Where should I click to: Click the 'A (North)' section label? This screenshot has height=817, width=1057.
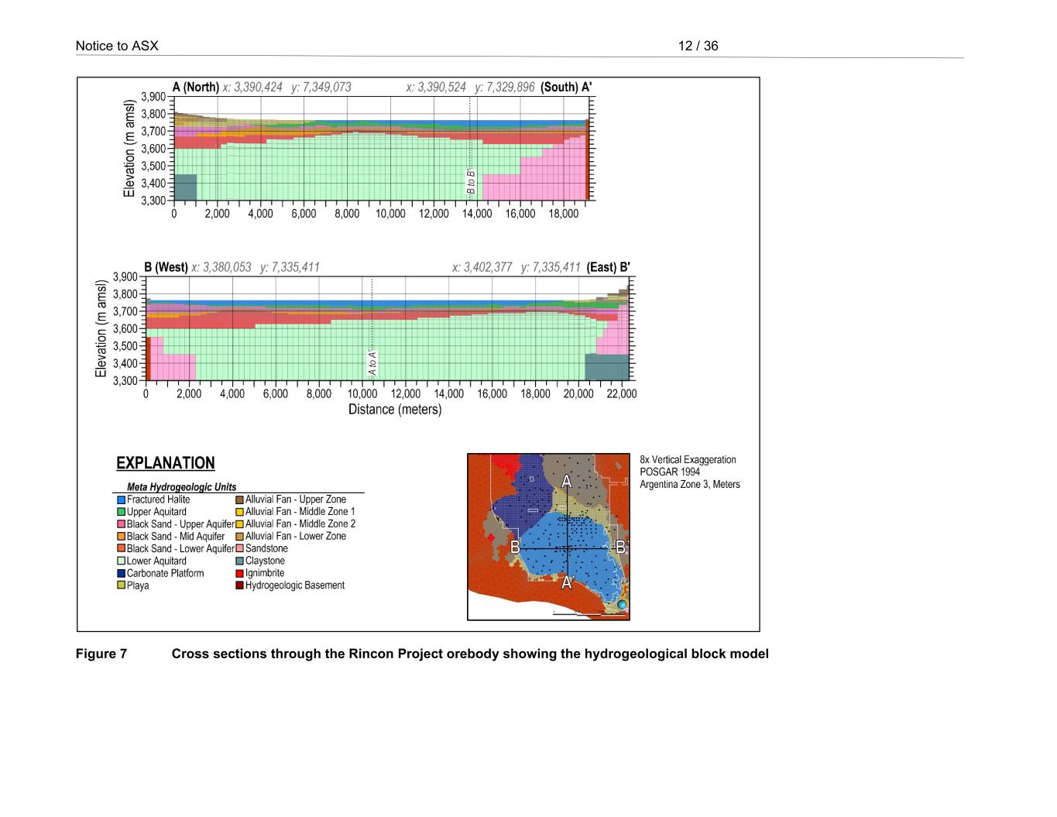[x=195, y=87]
